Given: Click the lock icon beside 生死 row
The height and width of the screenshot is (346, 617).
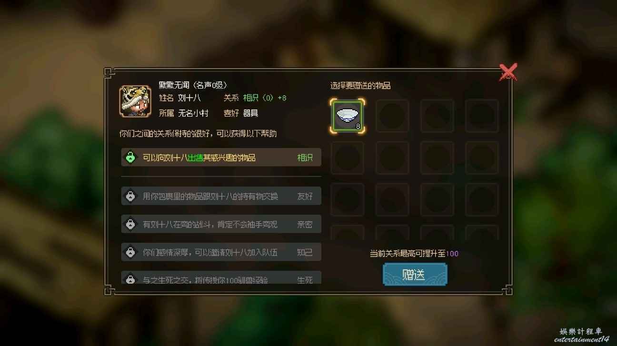Looking at the screenshot, I should point(130,278).
